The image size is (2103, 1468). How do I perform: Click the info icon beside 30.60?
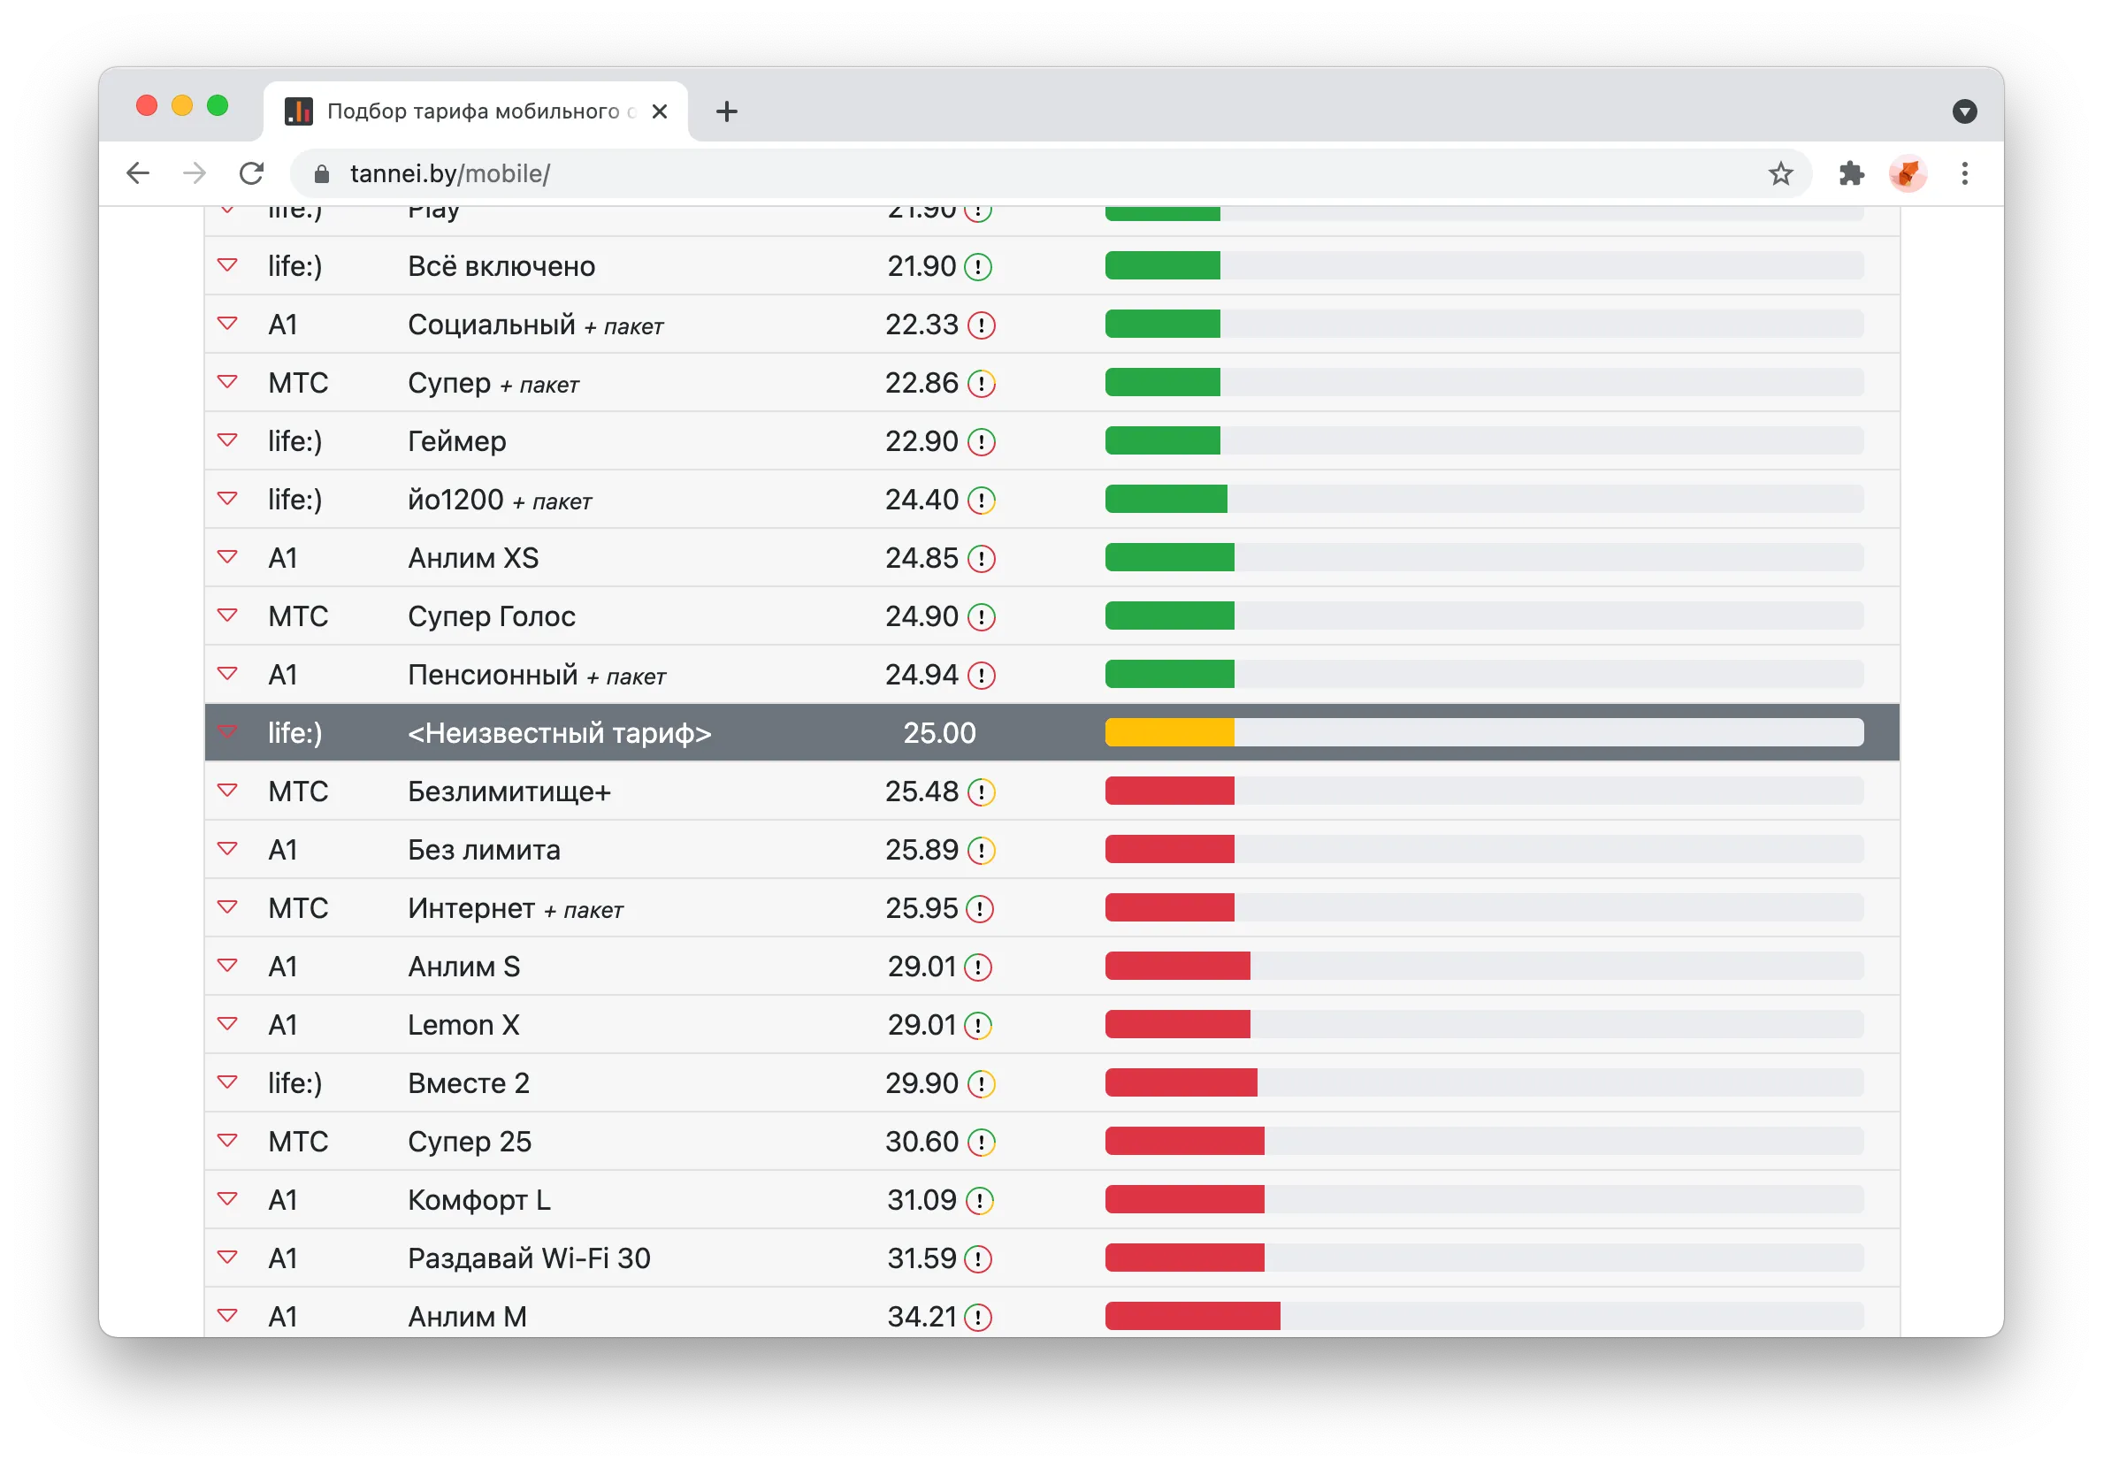[x=981, y=1142]
